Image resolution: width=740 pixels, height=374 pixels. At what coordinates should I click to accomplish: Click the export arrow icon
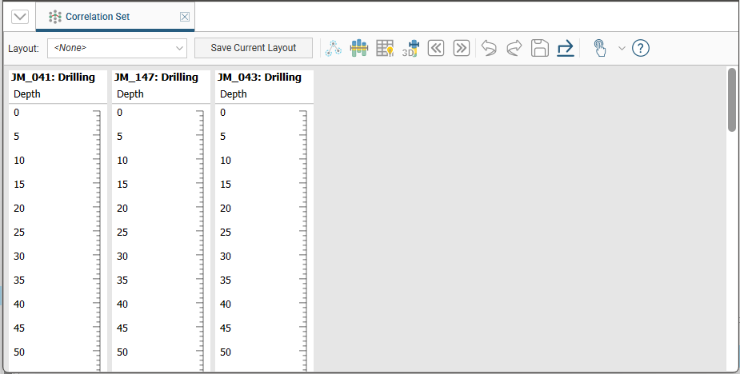click(x=566, y=48)
